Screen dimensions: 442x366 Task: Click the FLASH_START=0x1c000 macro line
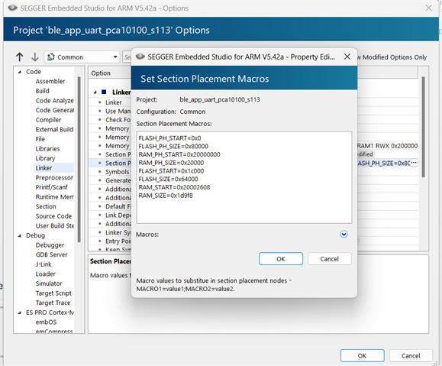[x=171, y=170]
